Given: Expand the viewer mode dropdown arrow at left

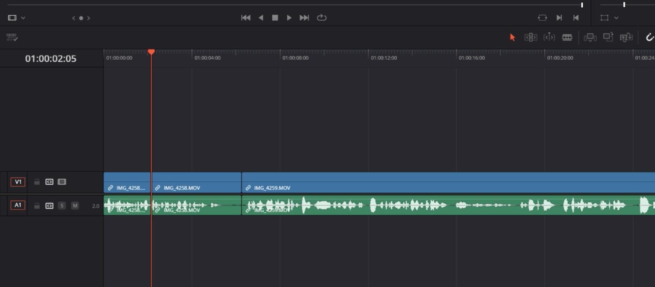Looking at the screenshot, I should coord(23,18).
